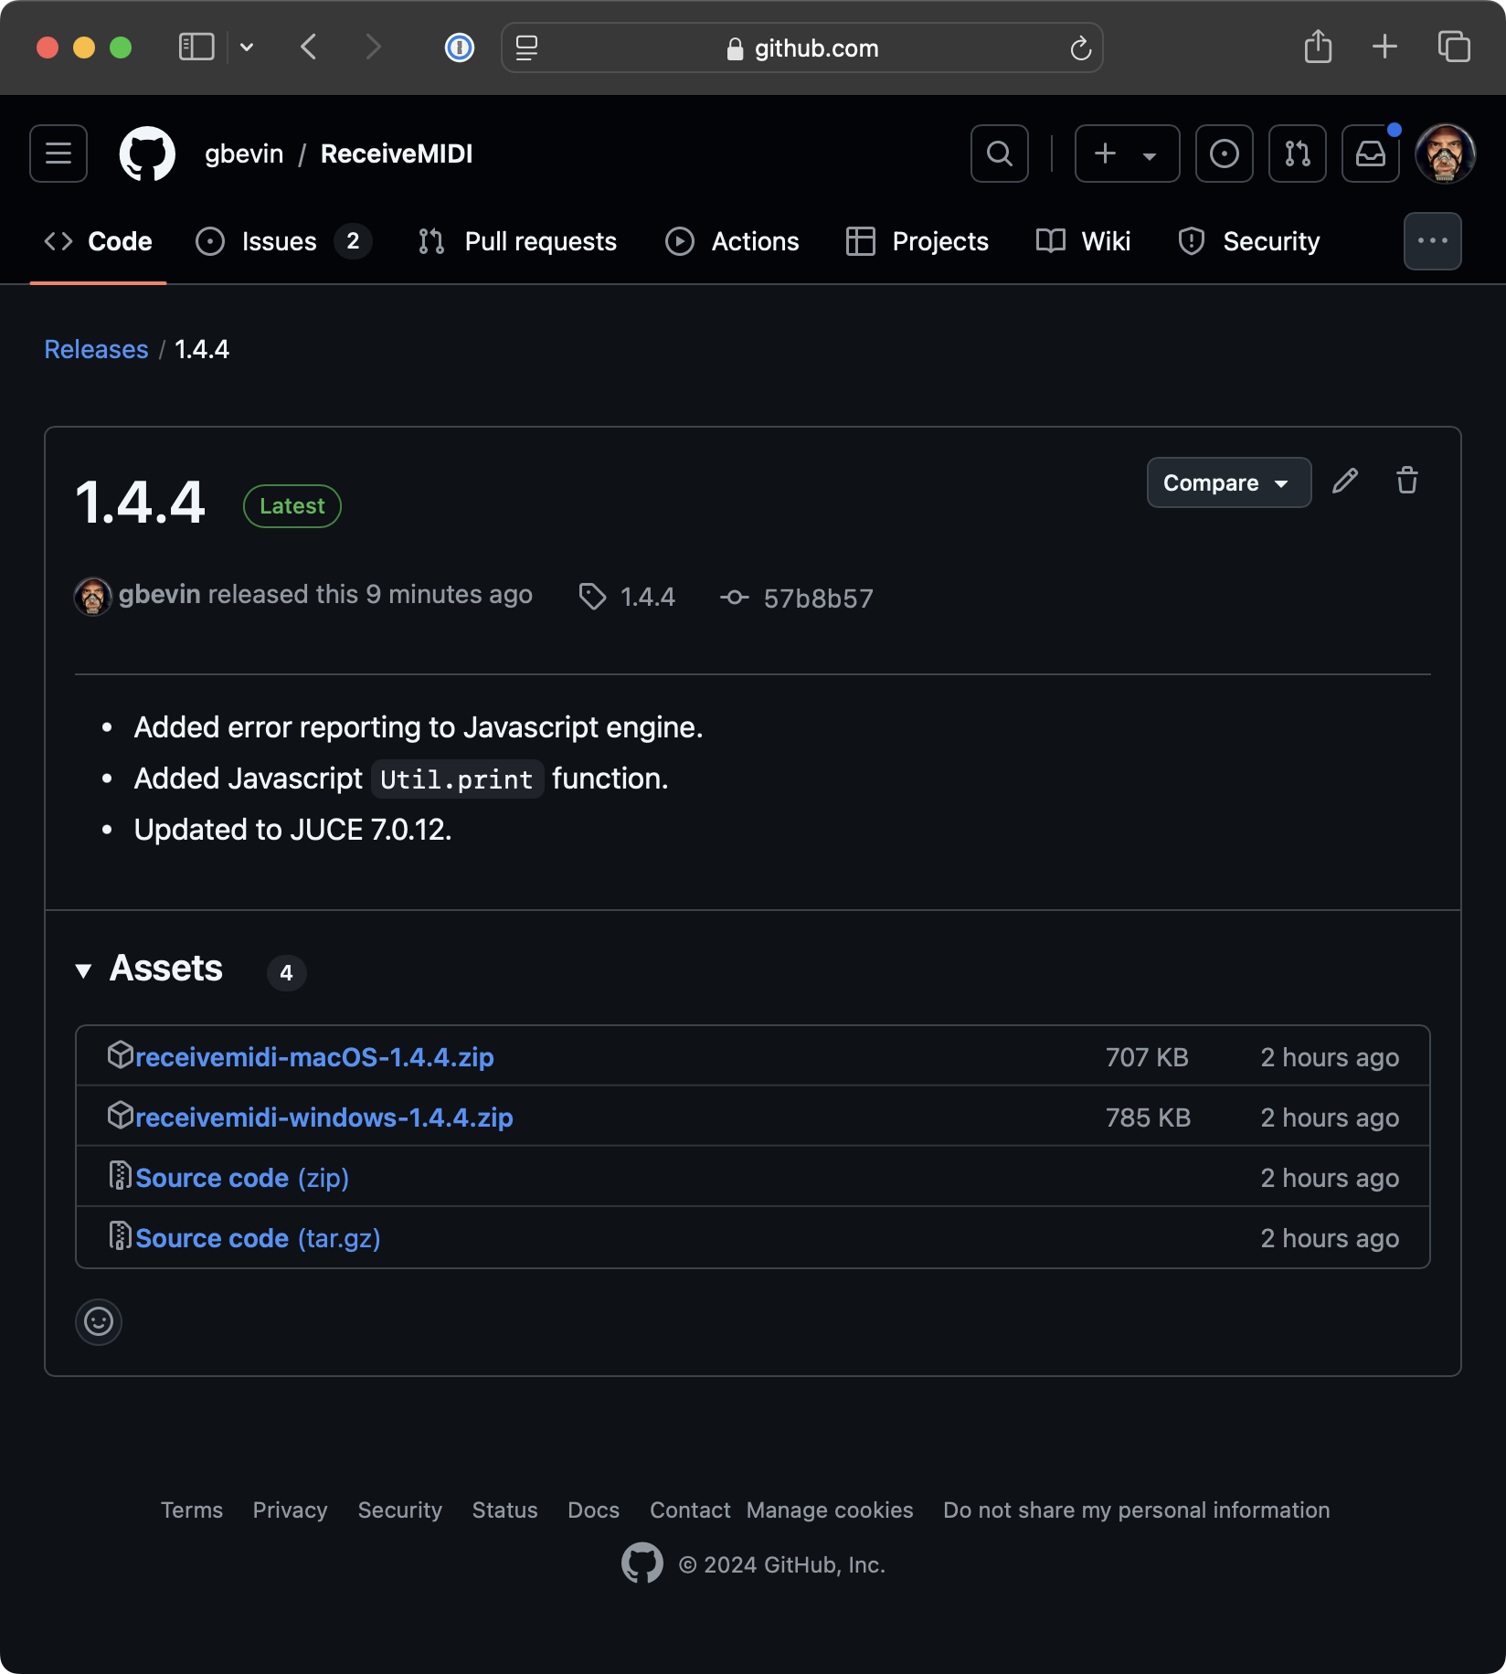The image size is (1506, 1674).
Task: Open the GitHub search icon
Action: click(1000, 154)
